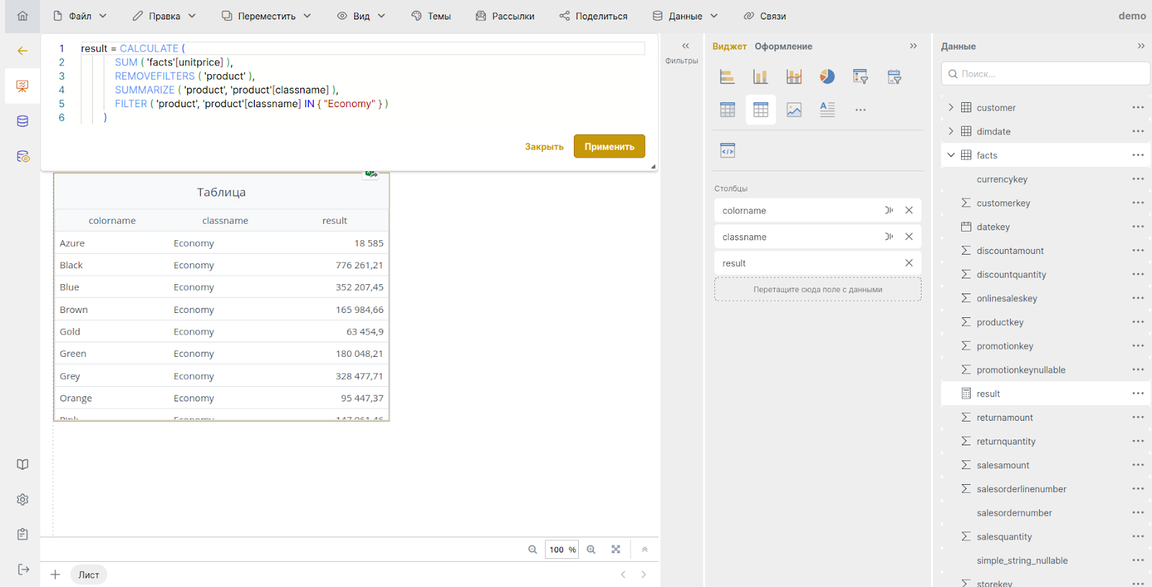Switch to the Виджет tab

(729, 46)
